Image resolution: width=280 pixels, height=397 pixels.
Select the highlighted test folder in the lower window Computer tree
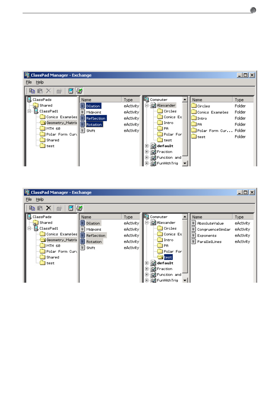pyautogui.click(x=168, y=257)
